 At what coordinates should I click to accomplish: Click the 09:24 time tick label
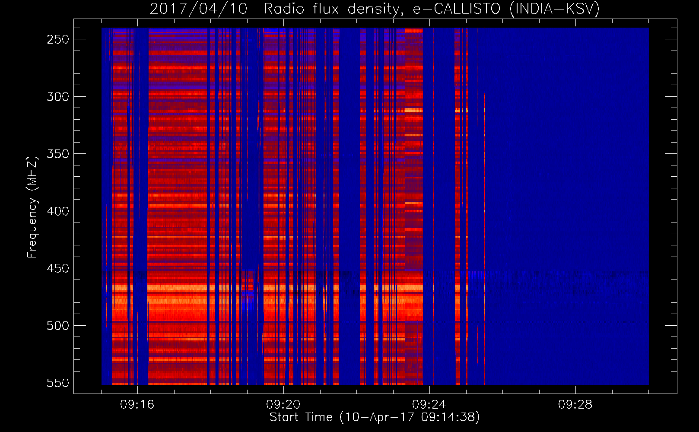(x=429, y=405)
